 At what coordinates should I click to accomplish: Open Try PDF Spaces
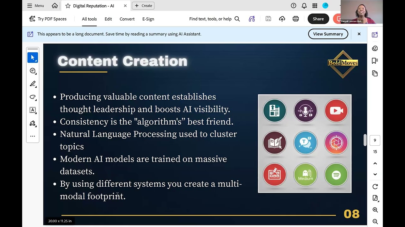48,19
